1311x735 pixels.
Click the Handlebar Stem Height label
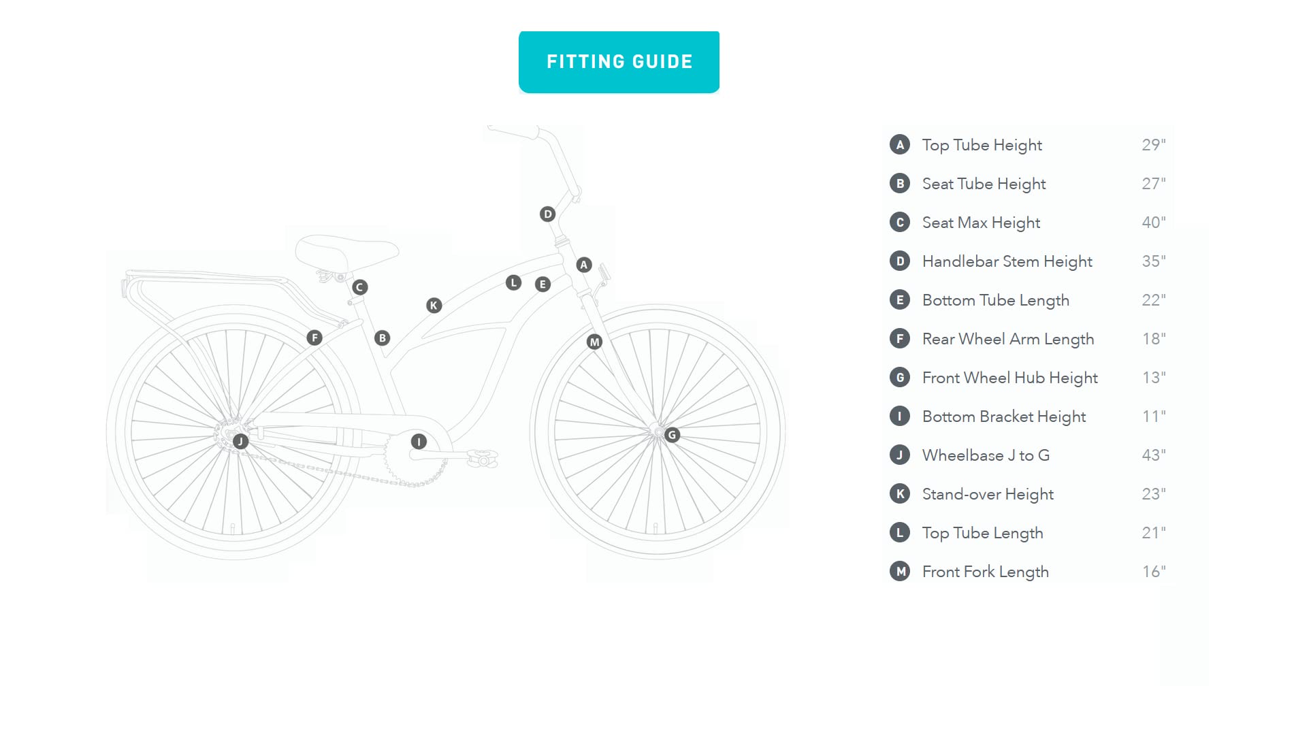click(1007, 261)
